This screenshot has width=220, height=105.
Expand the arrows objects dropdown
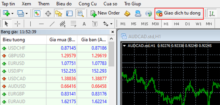point(111,24)
